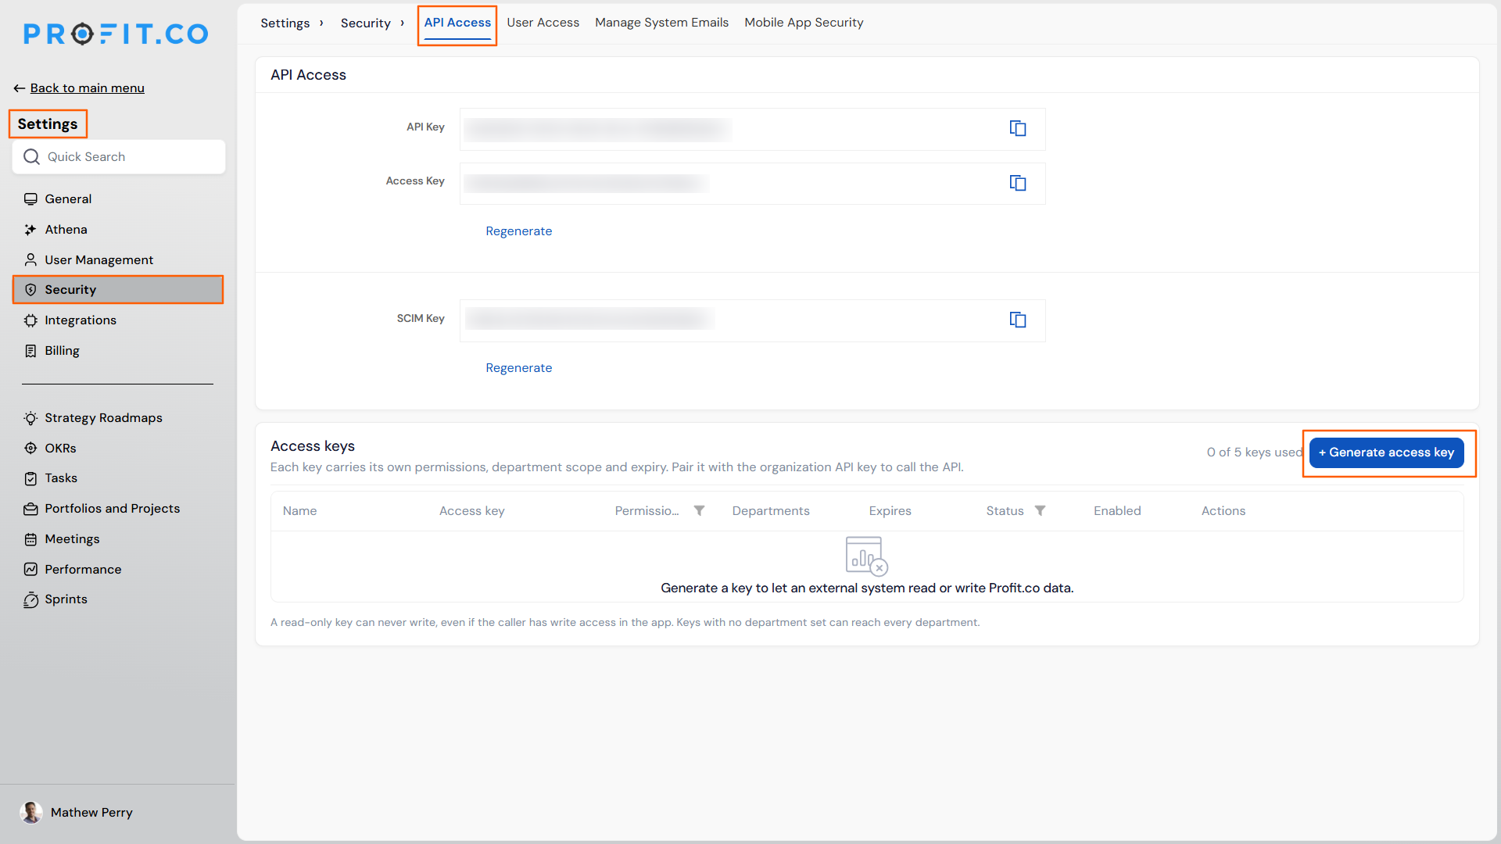Click the Settings sidebar heading
The image size is (1501, 844).
[x=48, y=124]
